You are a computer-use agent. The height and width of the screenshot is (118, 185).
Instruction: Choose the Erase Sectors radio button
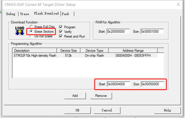31,32
